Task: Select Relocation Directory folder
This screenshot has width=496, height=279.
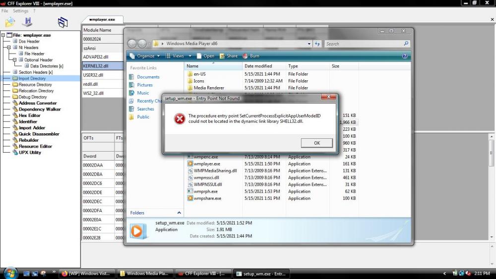Action: [x=36, y=91]
